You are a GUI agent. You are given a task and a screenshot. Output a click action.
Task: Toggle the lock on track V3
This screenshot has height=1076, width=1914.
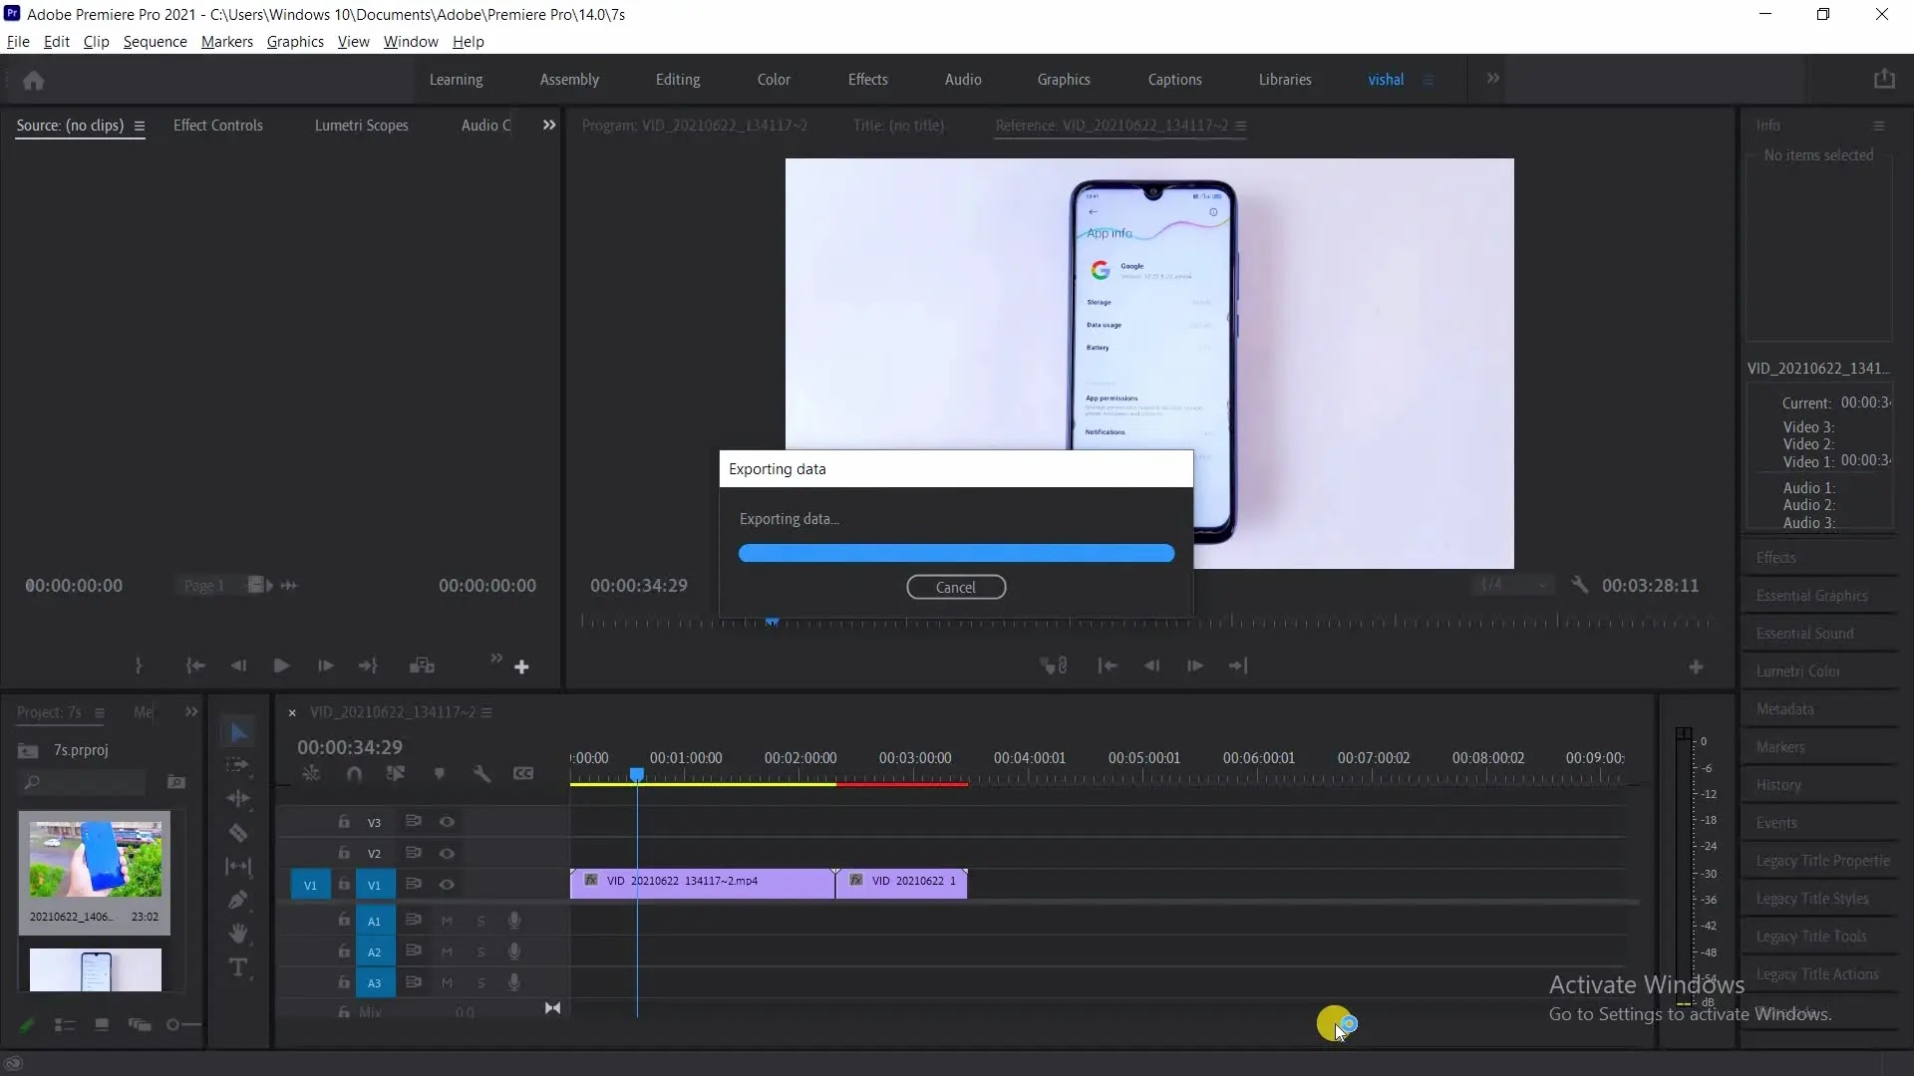[344, 822]
